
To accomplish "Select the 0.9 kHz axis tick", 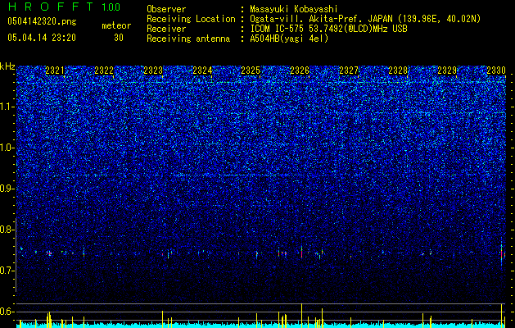I will [x=7, y=189].
